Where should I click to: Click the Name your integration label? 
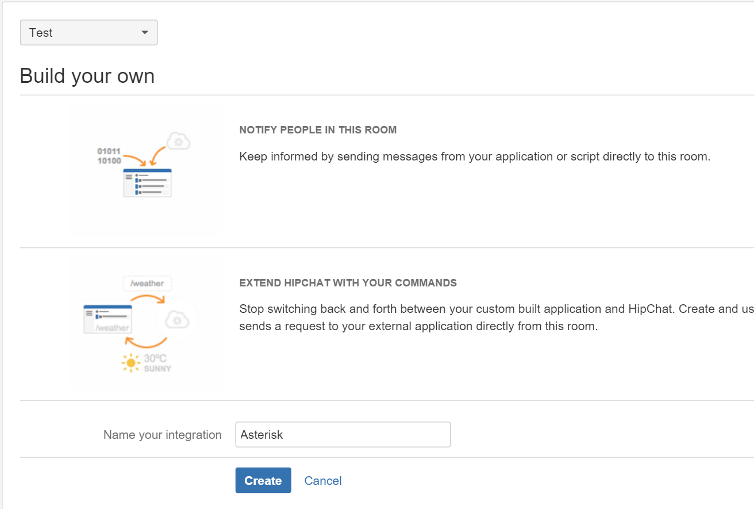(x=162, y=435)
